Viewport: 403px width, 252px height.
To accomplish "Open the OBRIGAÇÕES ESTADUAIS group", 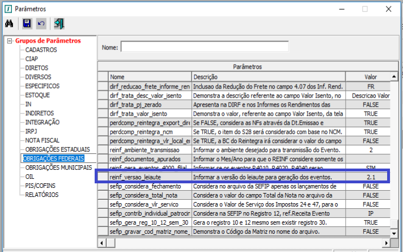I will [x=57, y=150].
